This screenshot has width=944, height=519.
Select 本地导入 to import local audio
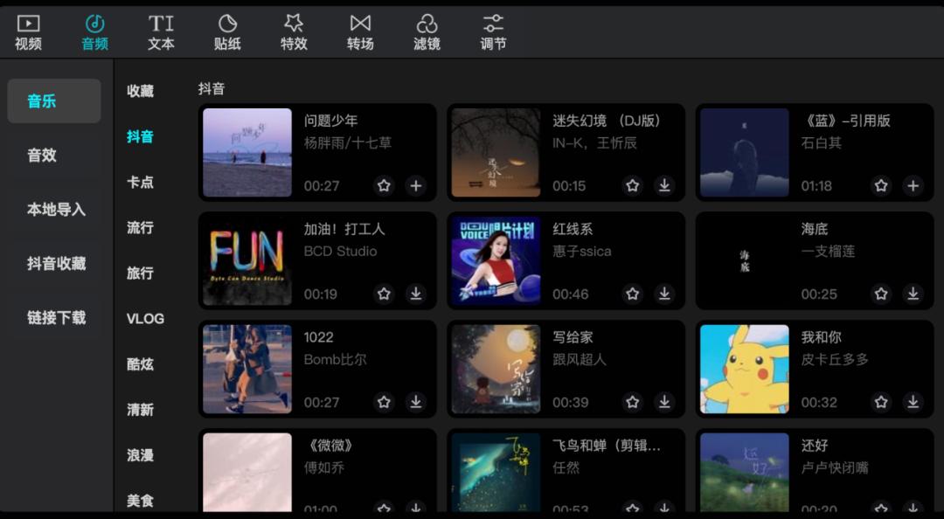pos(53,210)
